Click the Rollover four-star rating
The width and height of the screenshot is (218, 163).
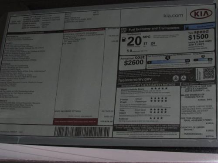pos(156,118)
